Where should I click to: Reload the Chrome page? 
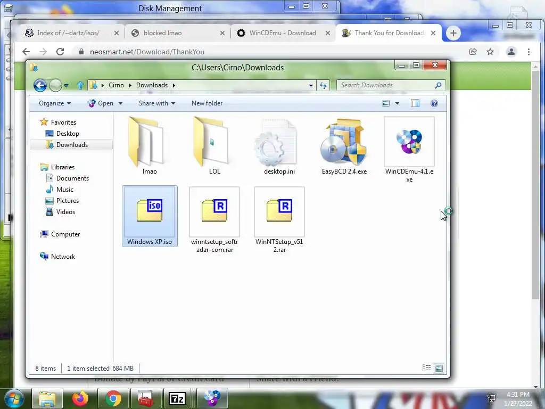(60, 52)
